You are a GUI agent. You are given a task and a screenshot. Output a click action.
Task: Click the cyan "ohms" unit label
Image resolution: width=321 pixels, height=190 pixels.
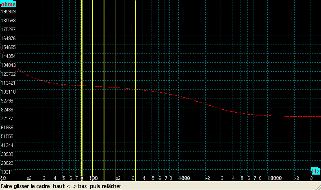8,4
